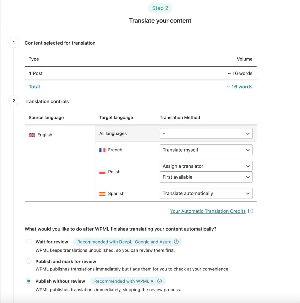Click help icon next to DeepL recommendation
Viewport: 300px width, 303px height.
pos(176,242)
